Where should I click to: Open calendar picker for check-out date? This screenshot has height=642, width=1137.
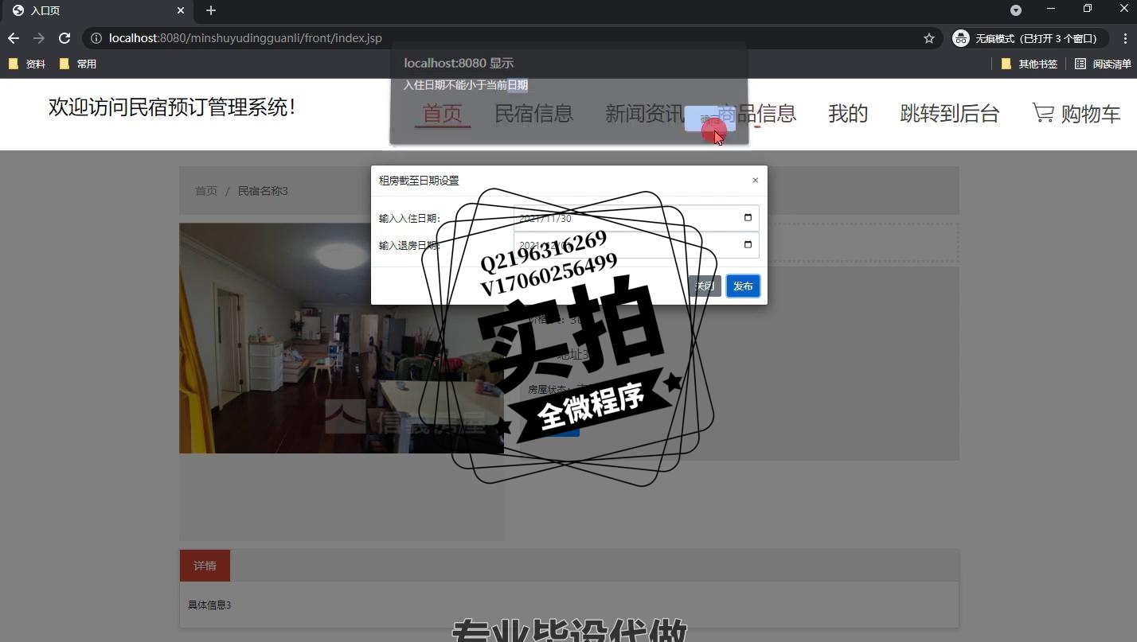click(747, 245)
